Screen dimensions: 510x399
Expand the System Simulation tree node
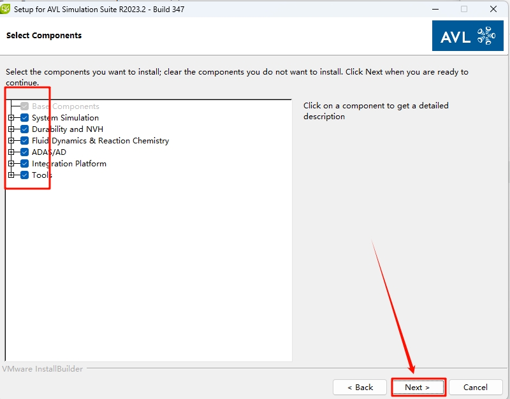tap(11, 118)
